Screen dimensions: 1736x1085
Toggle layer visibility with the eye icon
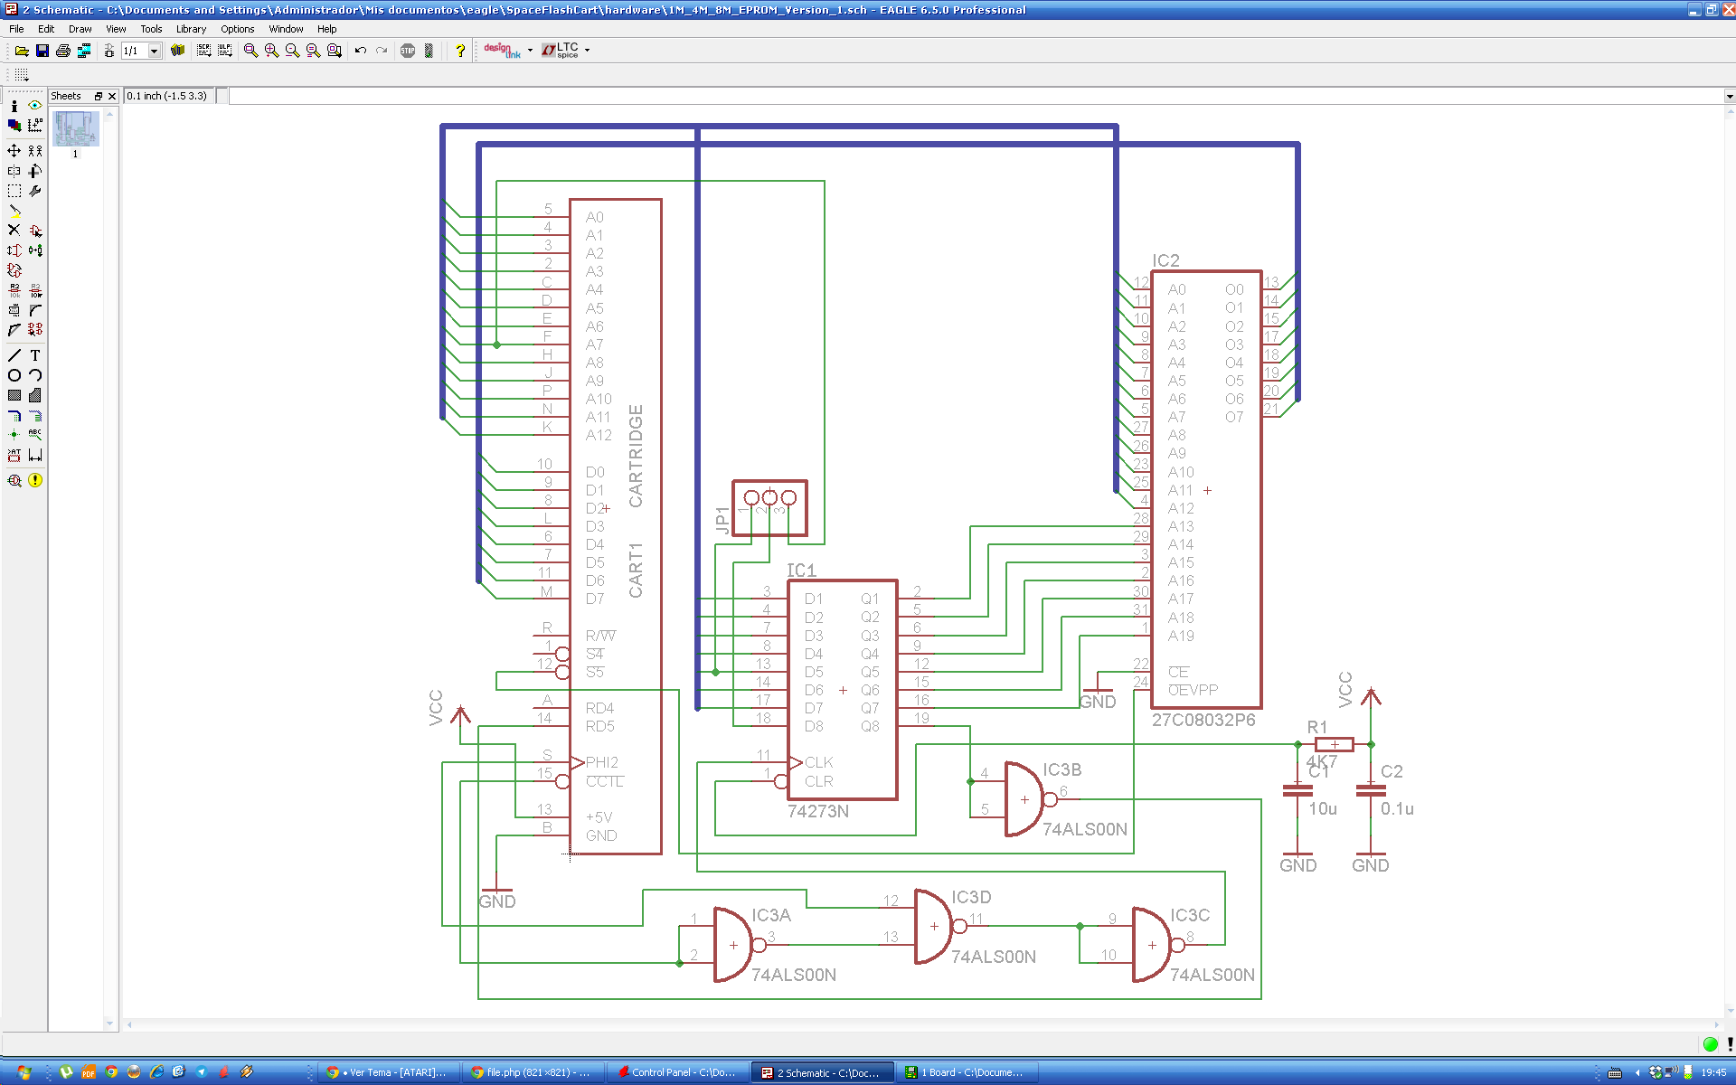pos(35,106)
